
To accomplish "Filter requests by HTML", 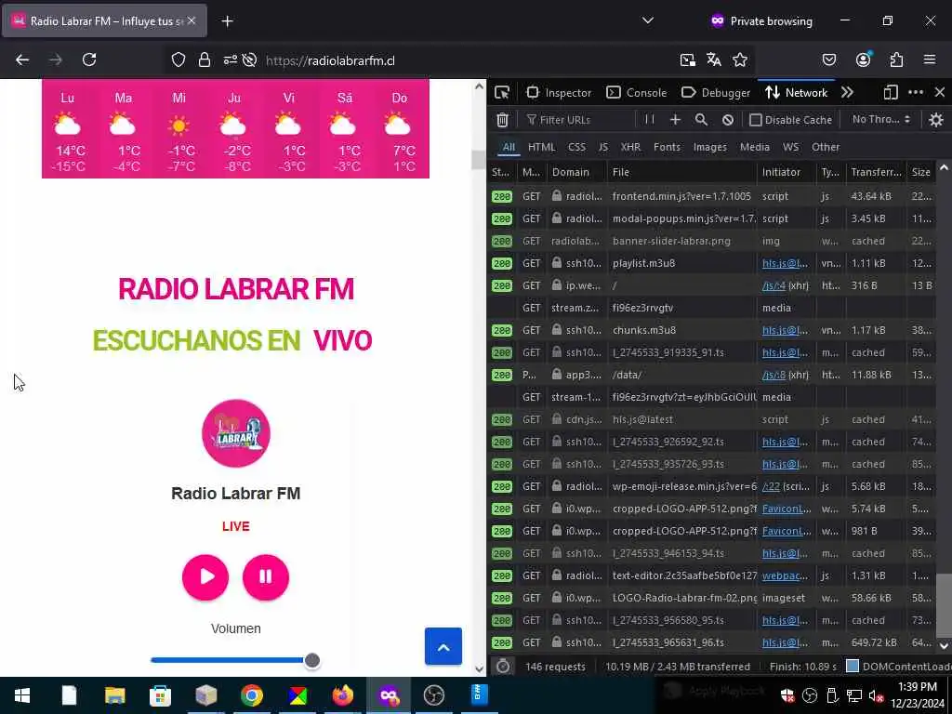I will pyautogui.click(x=542, y=147).
